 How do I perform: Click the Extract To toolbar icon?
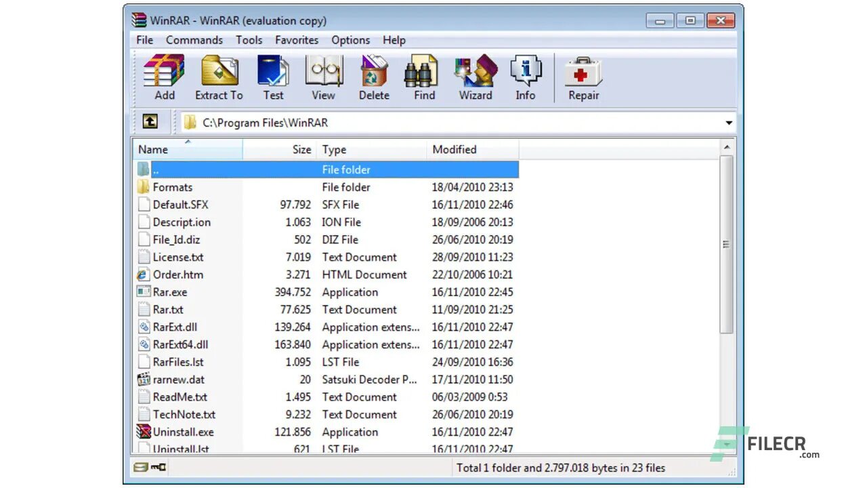(x=219, y=70)
